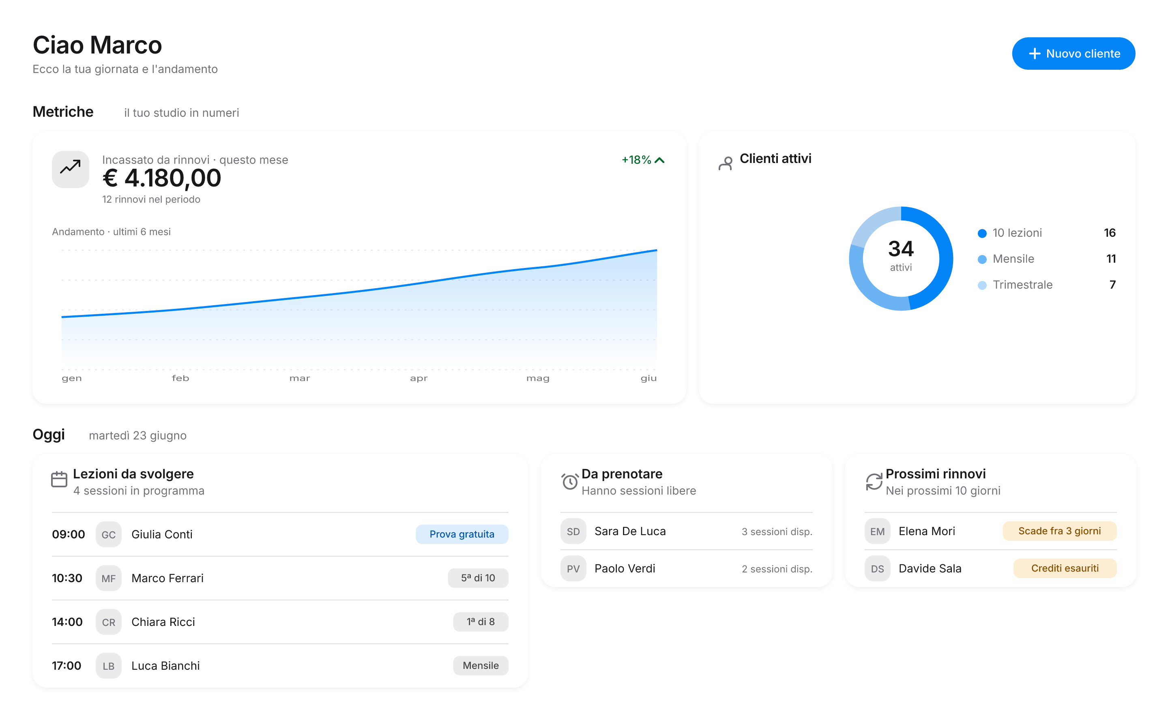The width and height of the screenshot is (1168, 720).
Task: Click Sara De Luca's name
Action: pos(630,531)
